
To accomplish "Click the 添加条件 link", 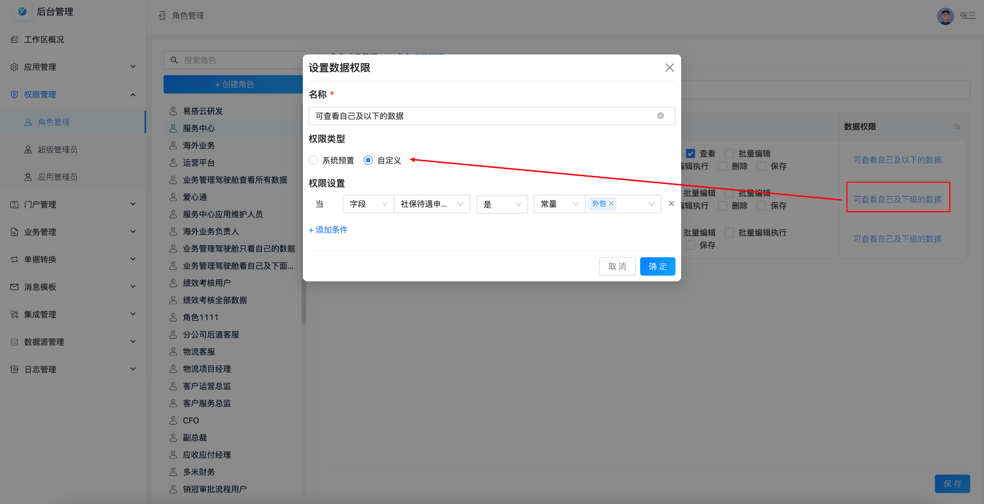I will (328, 230).
